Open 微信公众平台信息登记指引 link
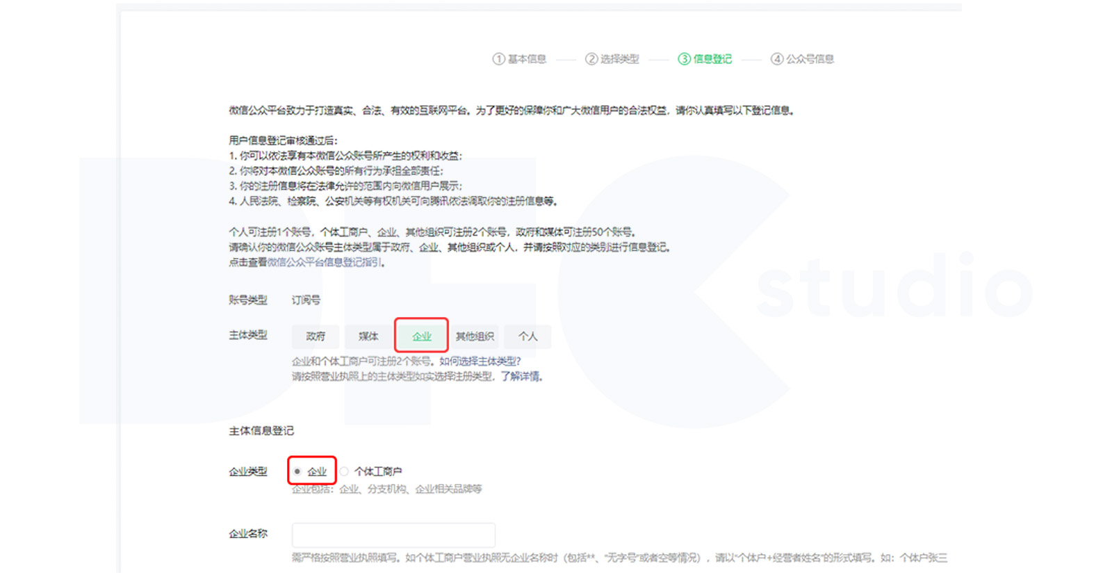Screen dimensions: 1112x584 point(325,262)
